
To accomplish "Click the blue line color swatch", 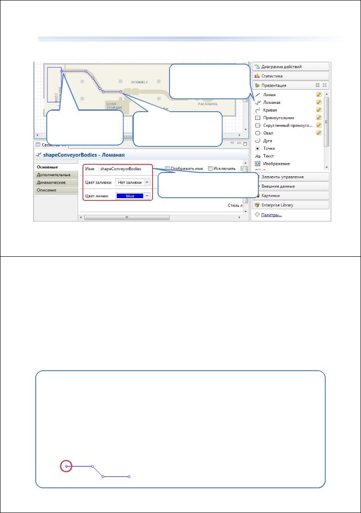I will coord(130,196).
